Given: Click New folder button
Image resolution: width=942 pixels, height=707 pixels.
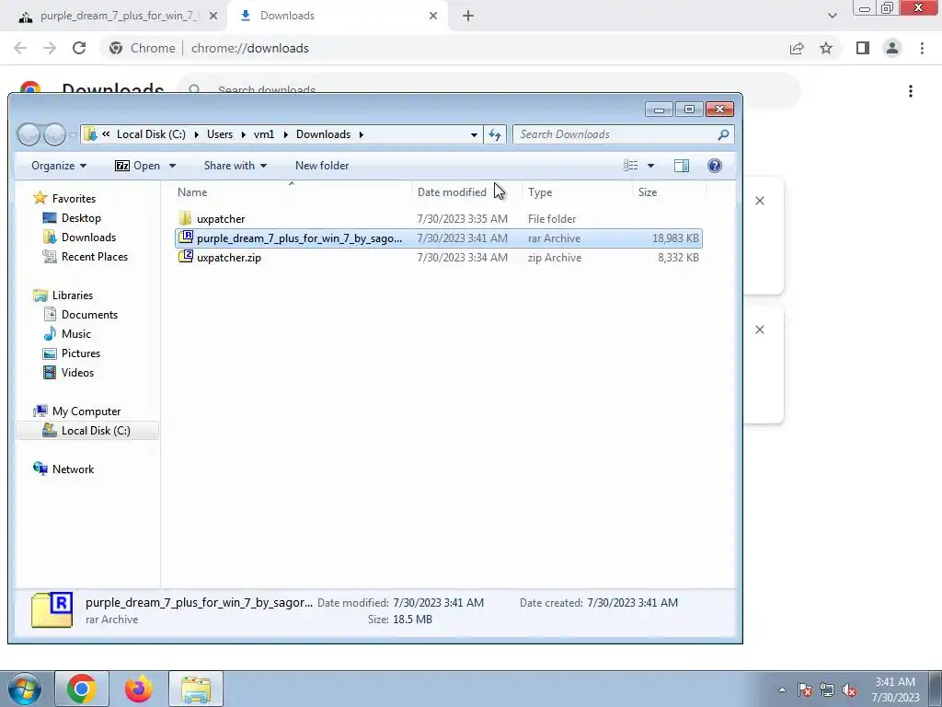Looking at the screenshot, I should [322, 166].
